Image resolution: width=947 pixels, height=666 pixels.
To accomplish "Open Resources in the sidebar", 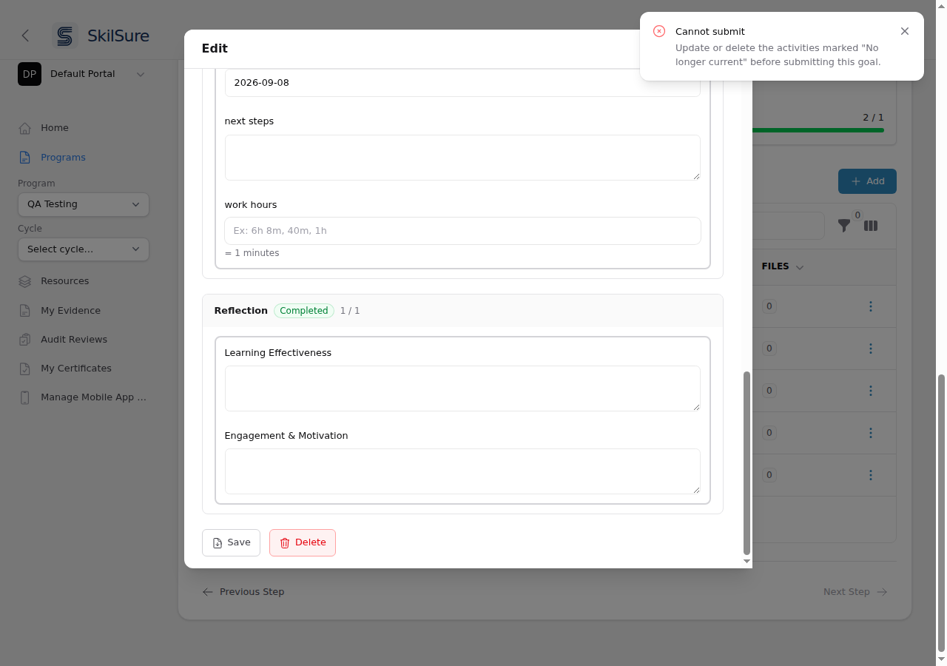I will 64,281.
